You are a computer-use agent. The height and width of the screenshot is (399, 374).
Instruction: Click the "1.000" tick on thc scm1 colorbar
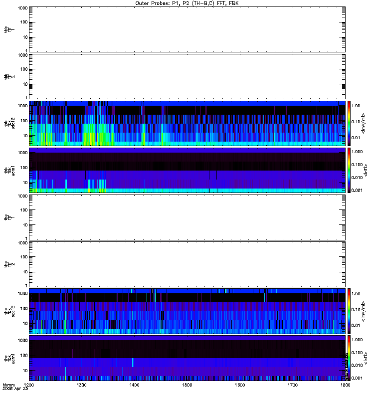tap(357, 340)
